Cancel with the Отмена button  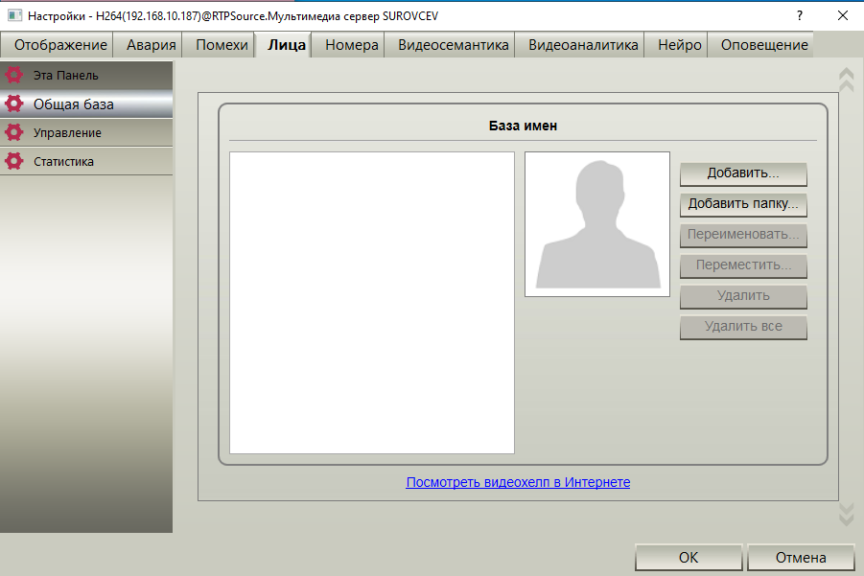(x=801, y=557)
